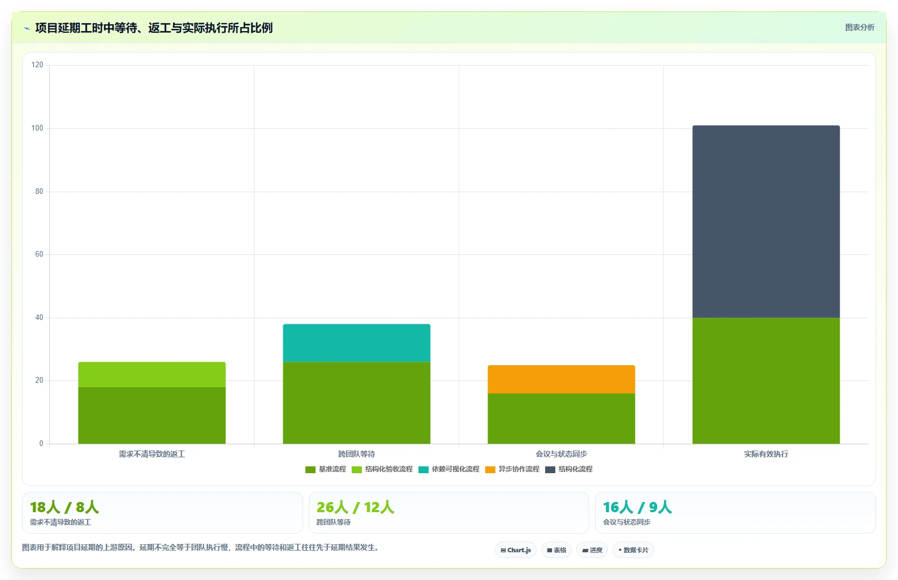The height and width of the screenshot is (580, 898).
Task: Click the 实际有效执行 x-axis label
Action: [x=766, y=454]
